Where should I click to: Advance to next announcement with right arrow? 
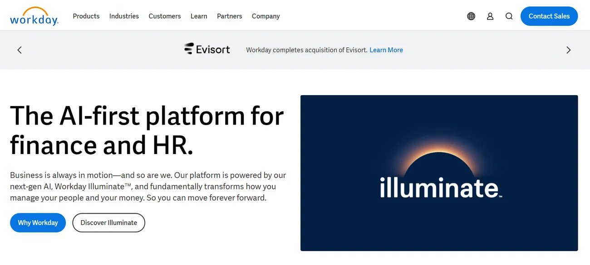point(568,50)
